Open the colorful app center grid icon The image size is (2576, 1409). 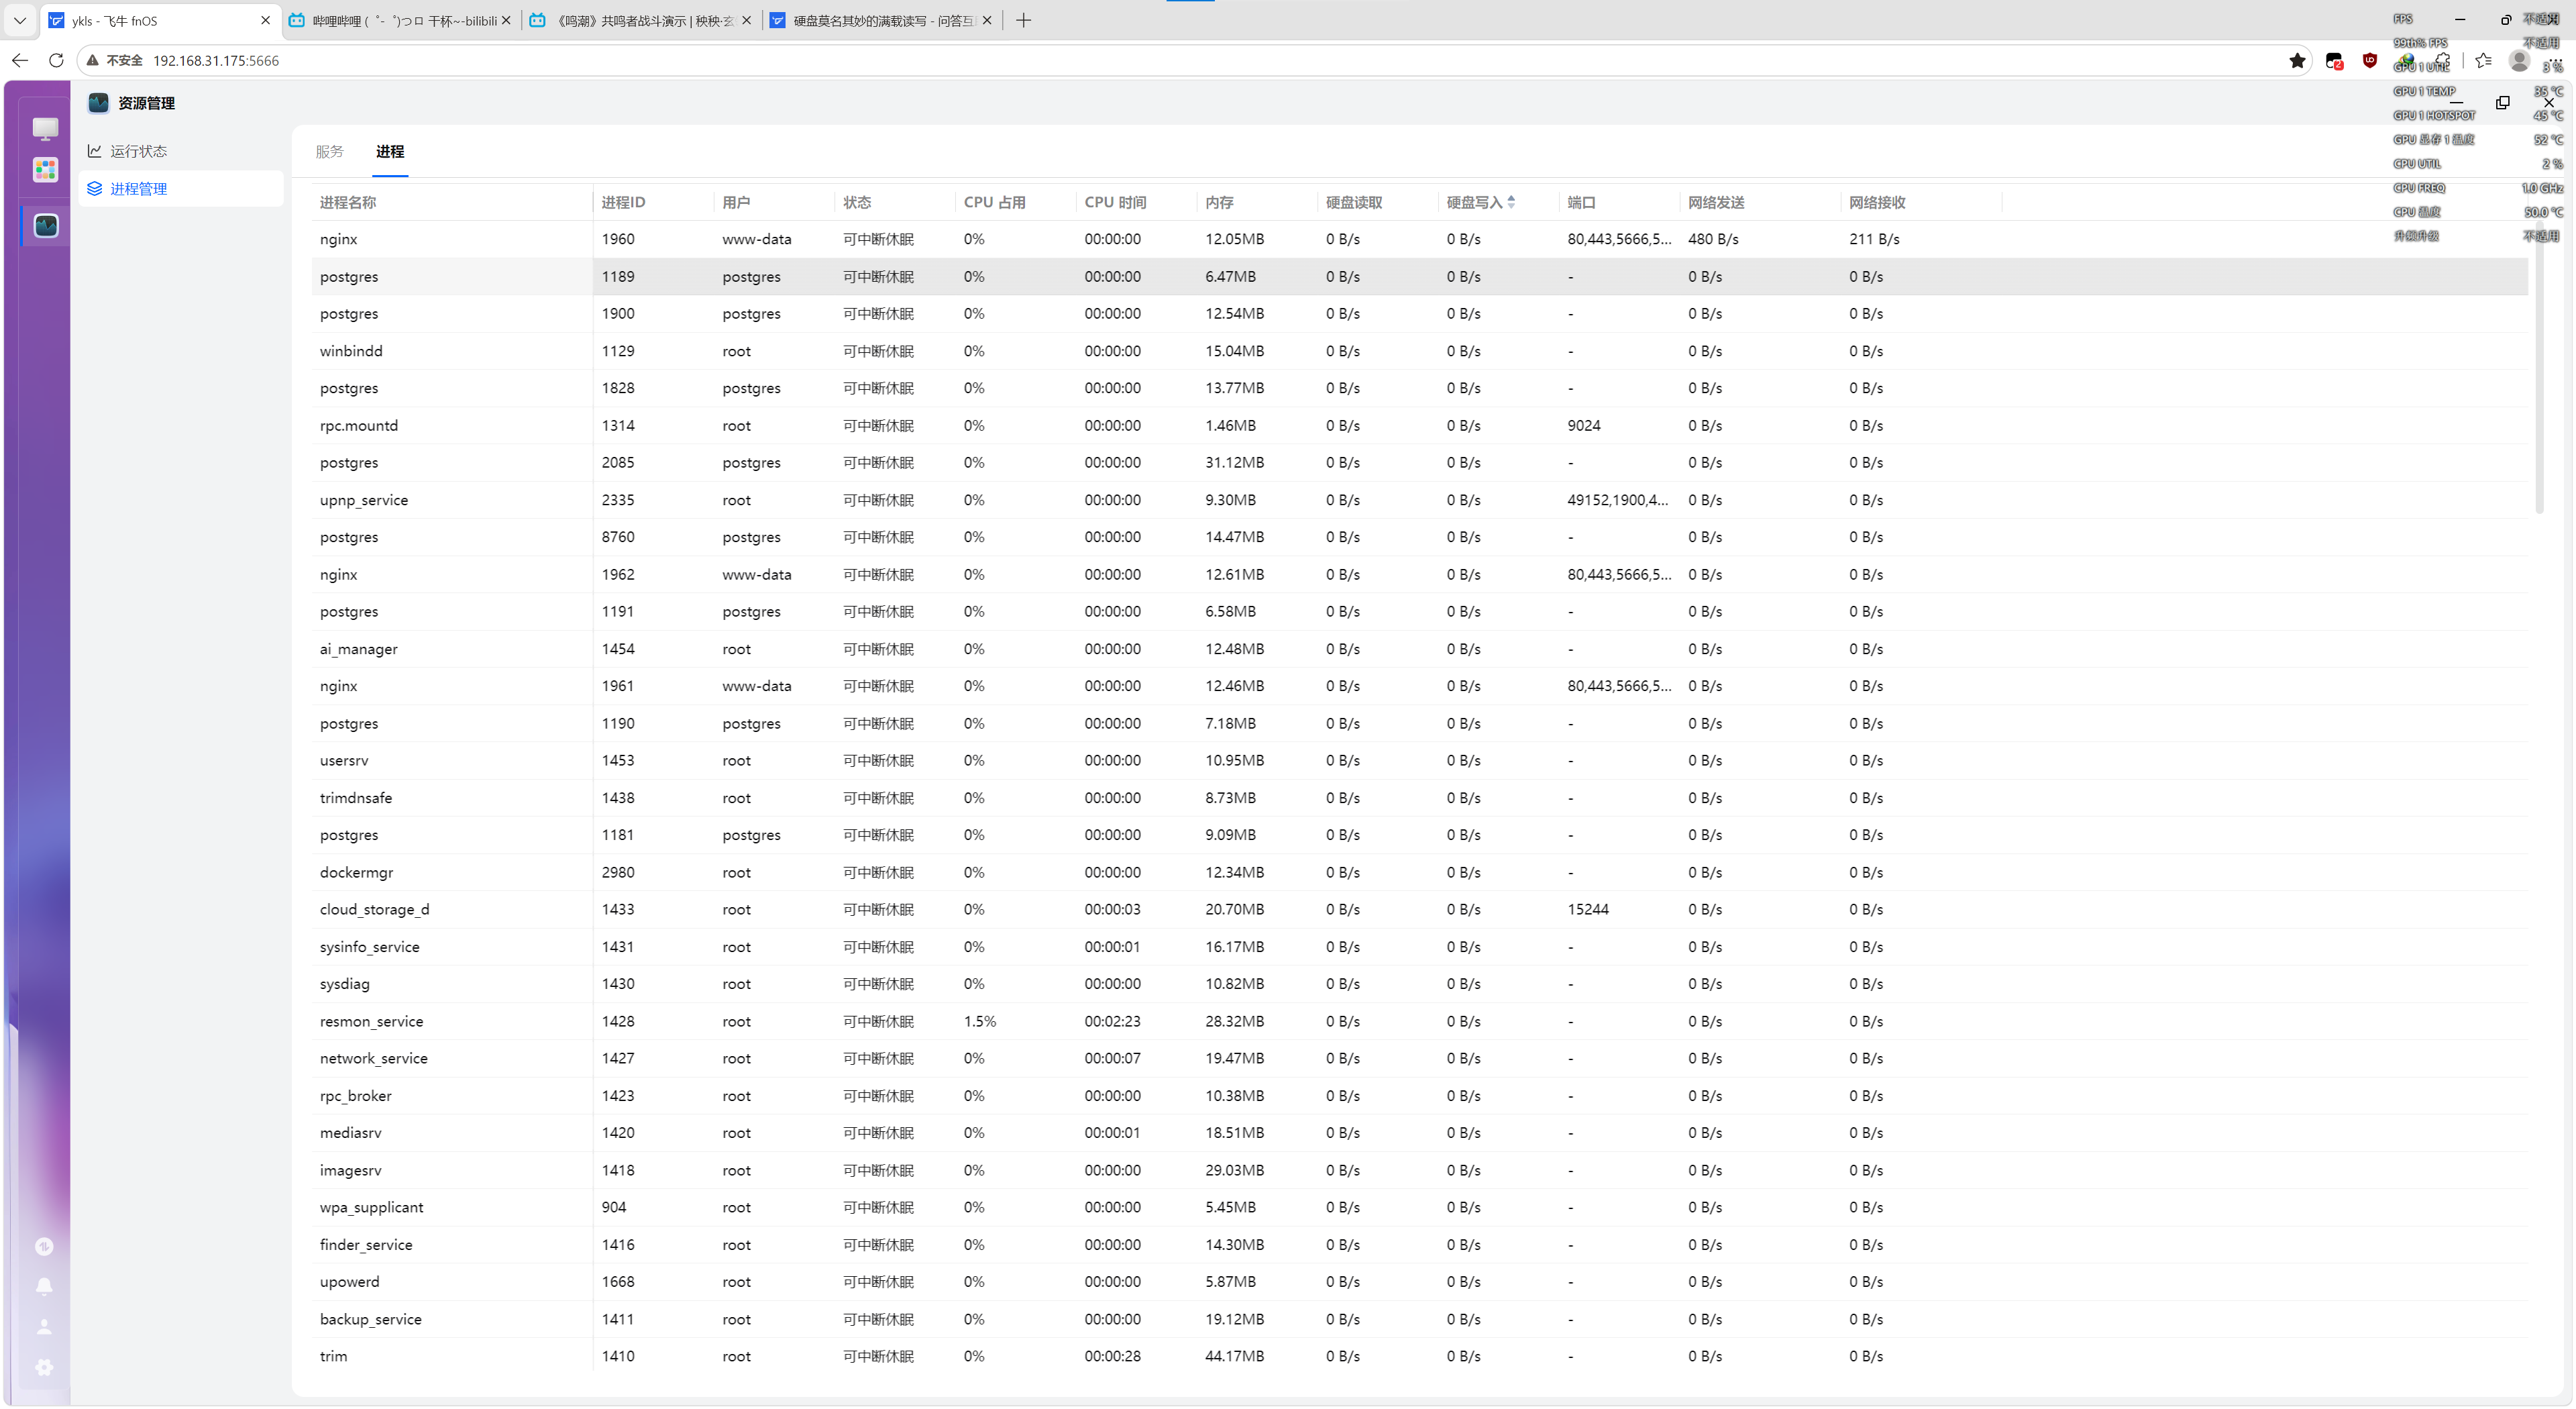pos(45,170)
